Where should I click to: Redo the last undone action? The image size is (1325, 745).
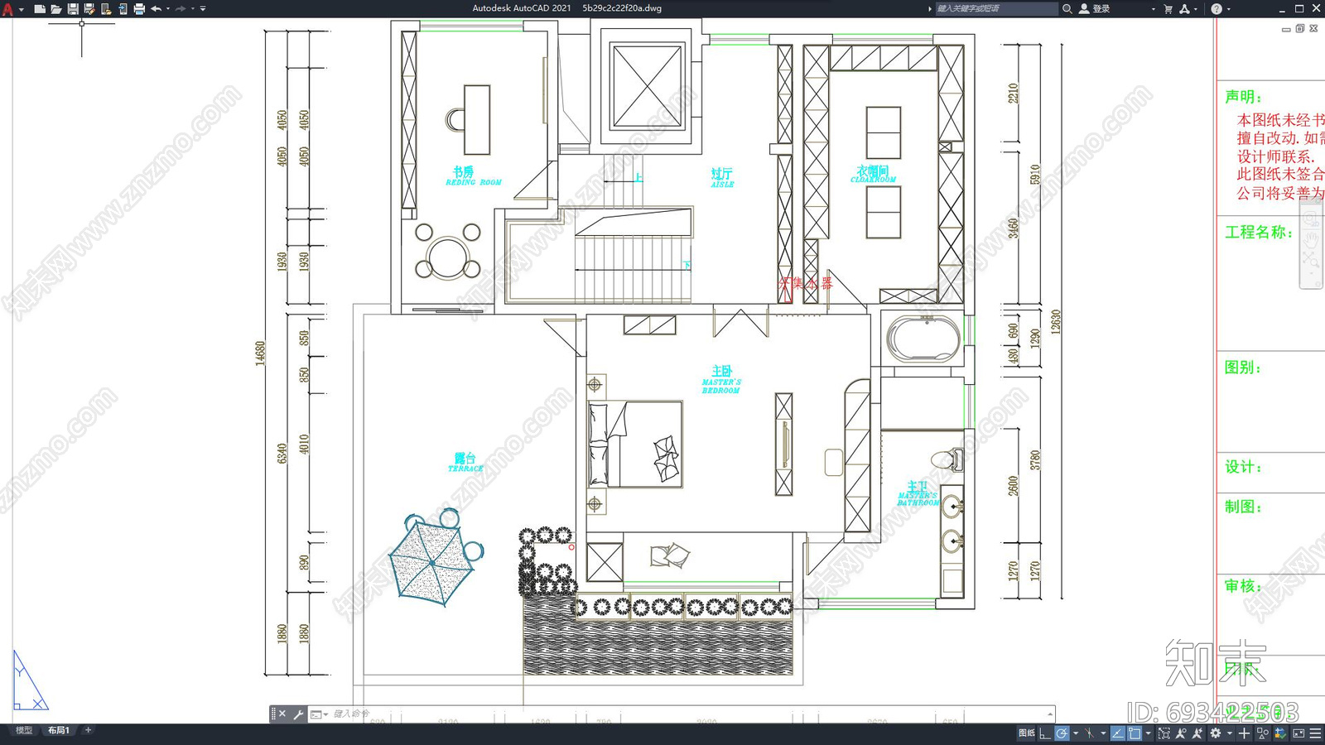pos(181,8)
